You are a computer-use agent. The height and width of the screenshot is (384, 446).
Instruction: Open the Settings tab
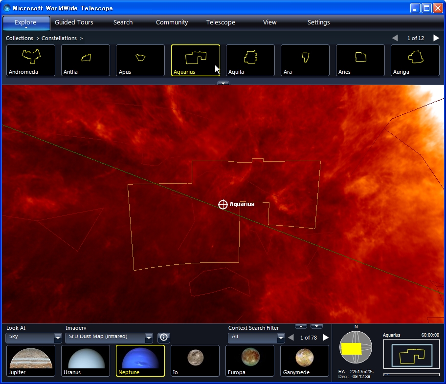click(318, 22)
